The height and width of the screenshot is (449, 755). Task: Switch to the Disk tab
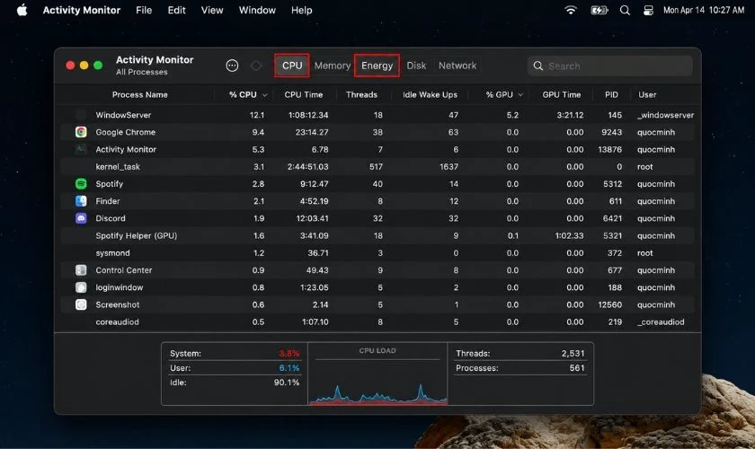[x=416, y=66]
